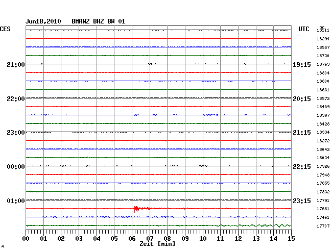Pick the DC value "17855"
Viewport: 332px width, 252px height.
(323, 183)
